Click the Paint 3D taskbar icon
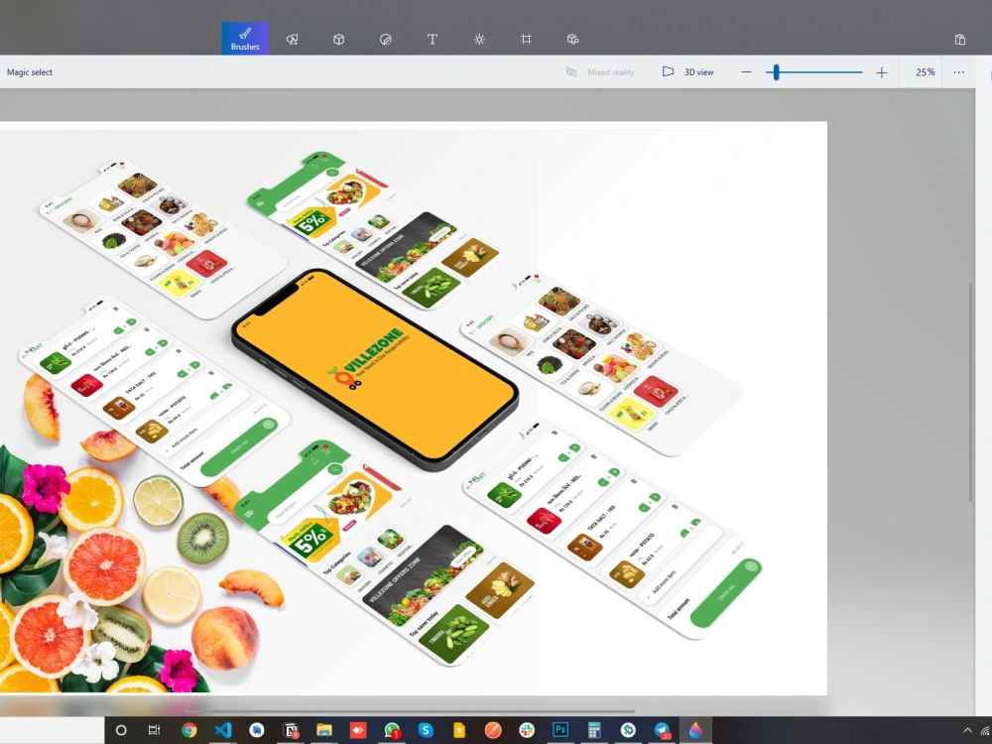 click(695, 730)
